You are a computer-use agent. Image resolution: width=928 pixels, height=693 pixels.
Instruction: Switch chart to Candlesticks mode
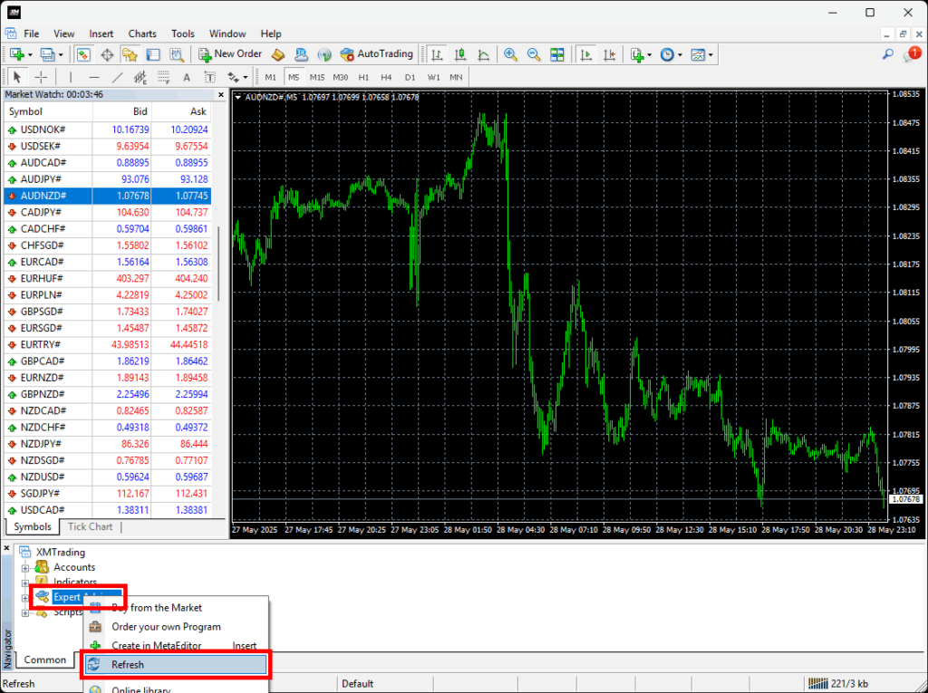click(x=459, y=54)
